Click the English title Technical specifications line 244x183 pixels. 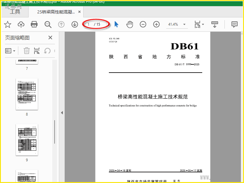[x=153, y=106]
